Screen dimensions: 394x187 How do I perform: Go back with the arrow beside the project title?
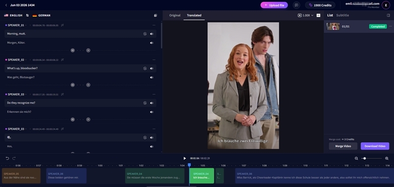tap(6, 5)
